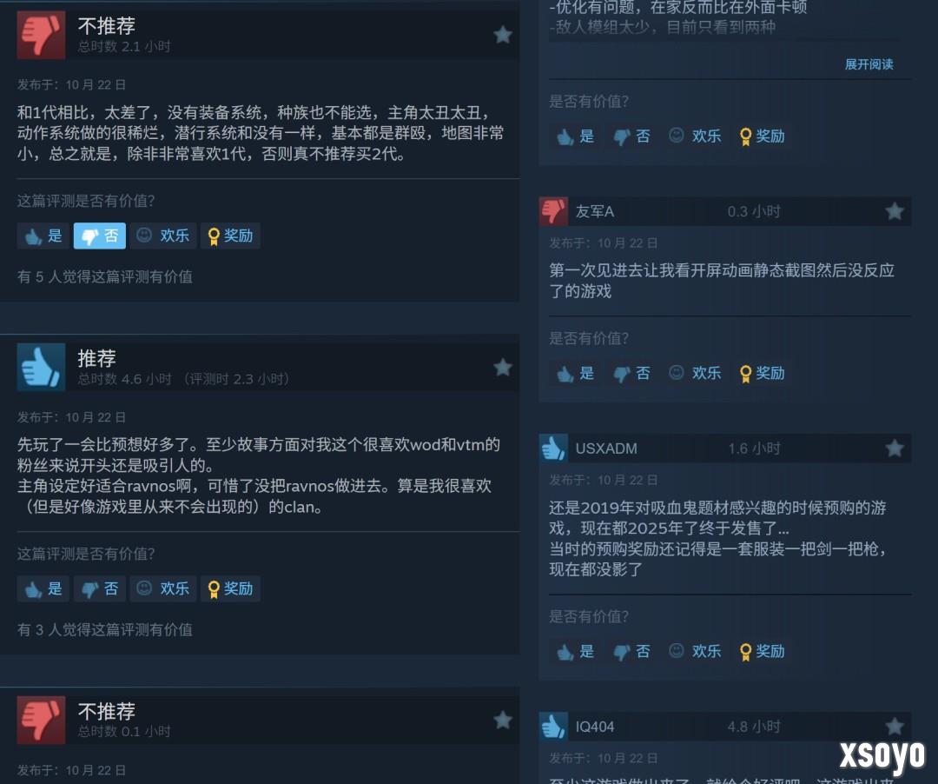Mark the 2.1-hour review as 欢乐
The height and width of the screenshot is (784, 938).
point(162,236)
